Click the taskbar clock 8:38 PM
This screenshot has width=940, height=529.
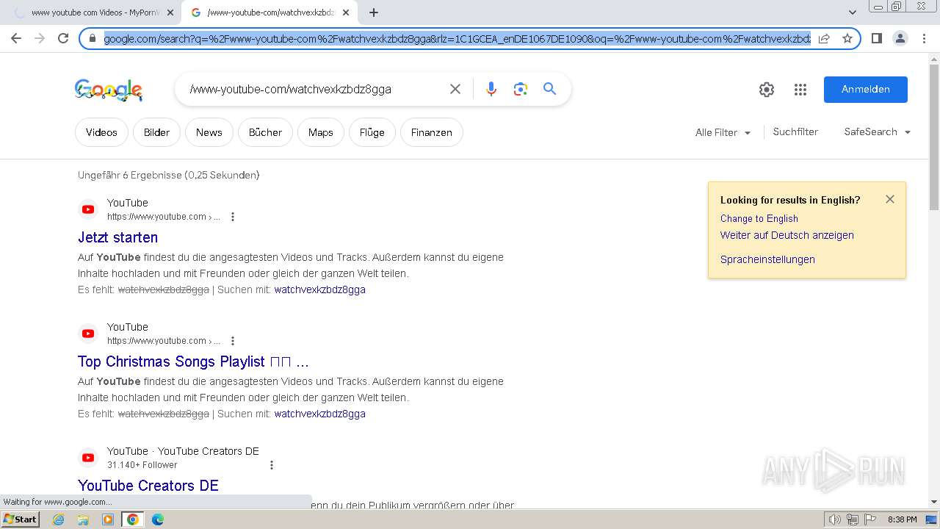pyautogui.click(x=902, y=519)
